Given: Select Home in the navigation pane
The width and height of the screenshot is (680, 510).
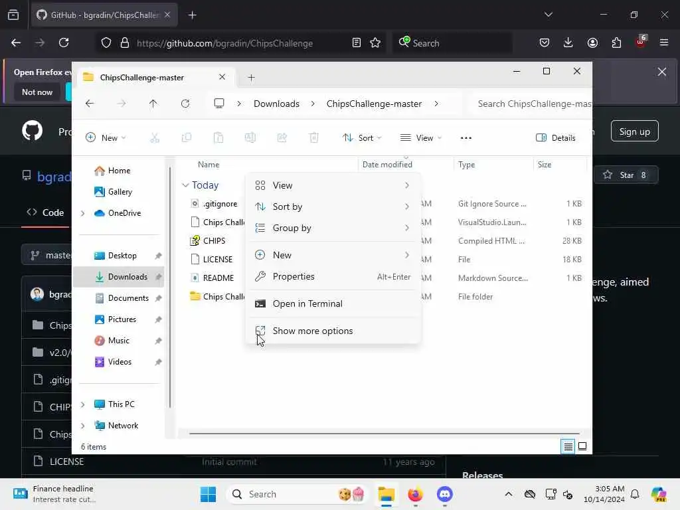Looking at the screenshot, I should pos(119,171).
